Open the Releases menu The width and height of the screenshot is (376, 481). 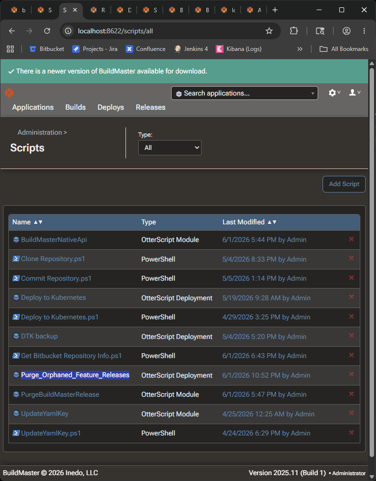coord(150,107)
